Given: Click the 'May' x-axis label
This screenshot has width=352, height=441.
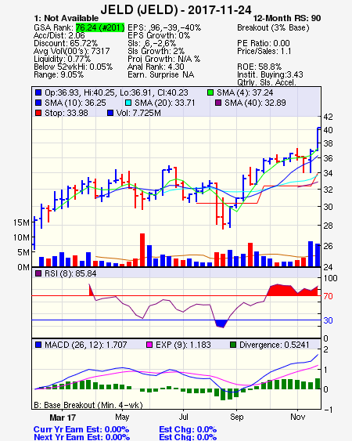Looking at the screenshot, I should (x=122, y=417).
